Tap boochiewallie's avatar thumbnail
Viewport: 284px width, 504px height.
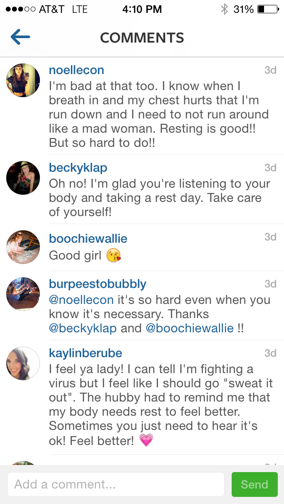pyautogui.click(x=23, y=247)
